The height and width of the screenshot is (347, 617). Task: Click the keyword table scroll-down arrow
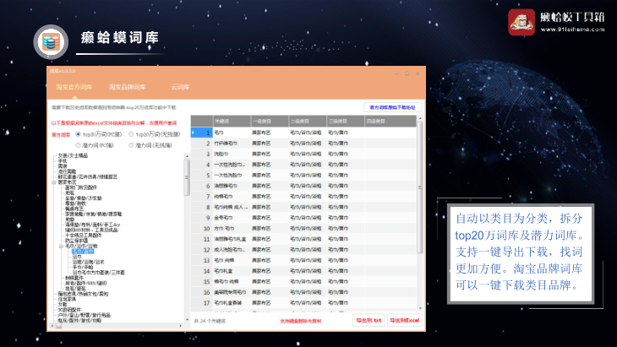pyautogui.click(x=420, y=308)
